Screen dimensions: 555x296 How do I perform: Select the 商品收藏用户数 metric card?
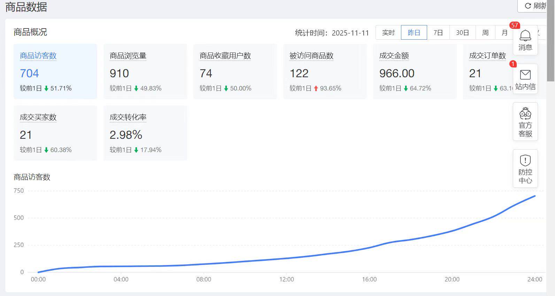tap(235, 71)
